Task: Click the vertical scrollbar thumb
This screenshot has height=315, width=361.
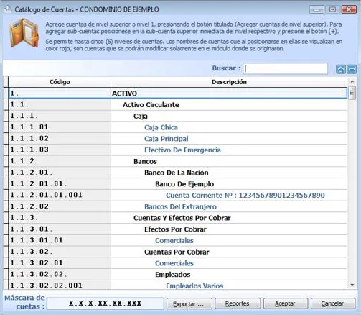Action: pyautogui.click(x=352, y=93)
